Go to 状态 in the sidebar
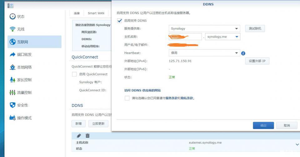 [x=21, y=17]
